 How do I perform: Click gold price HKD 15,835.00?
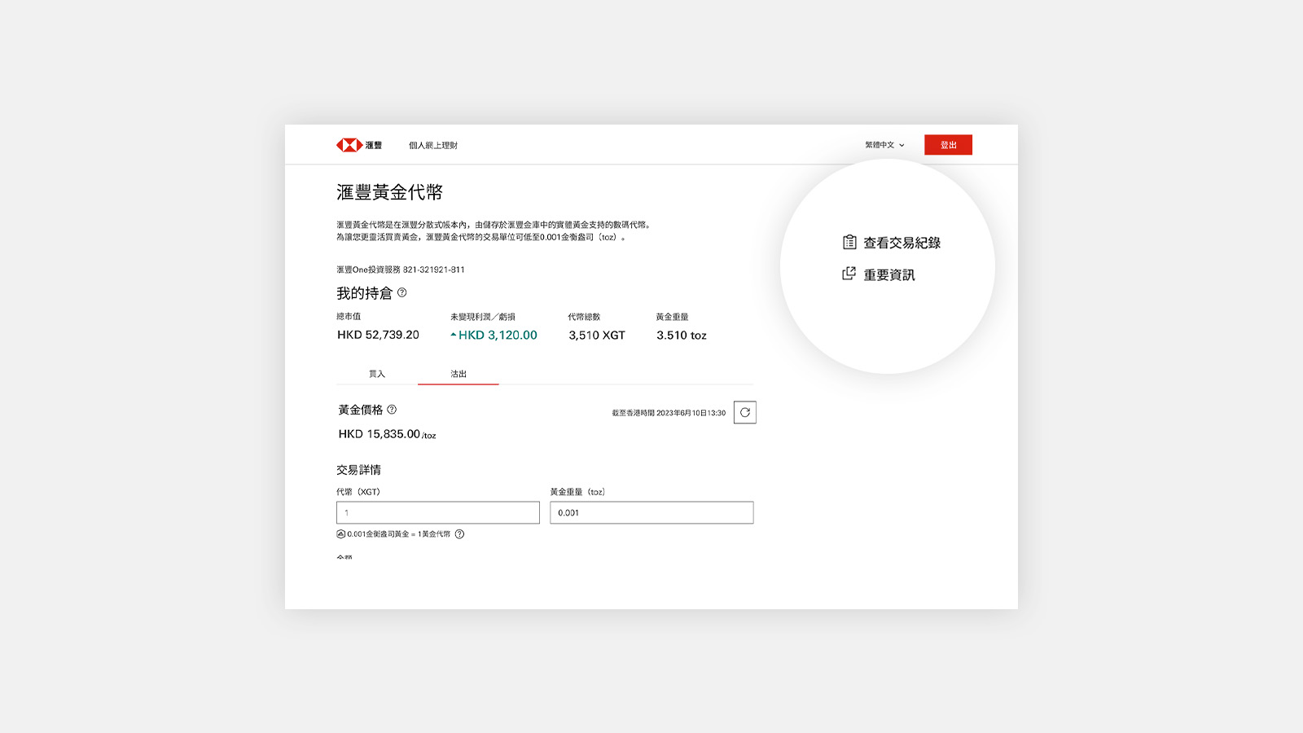click(379, 434)
